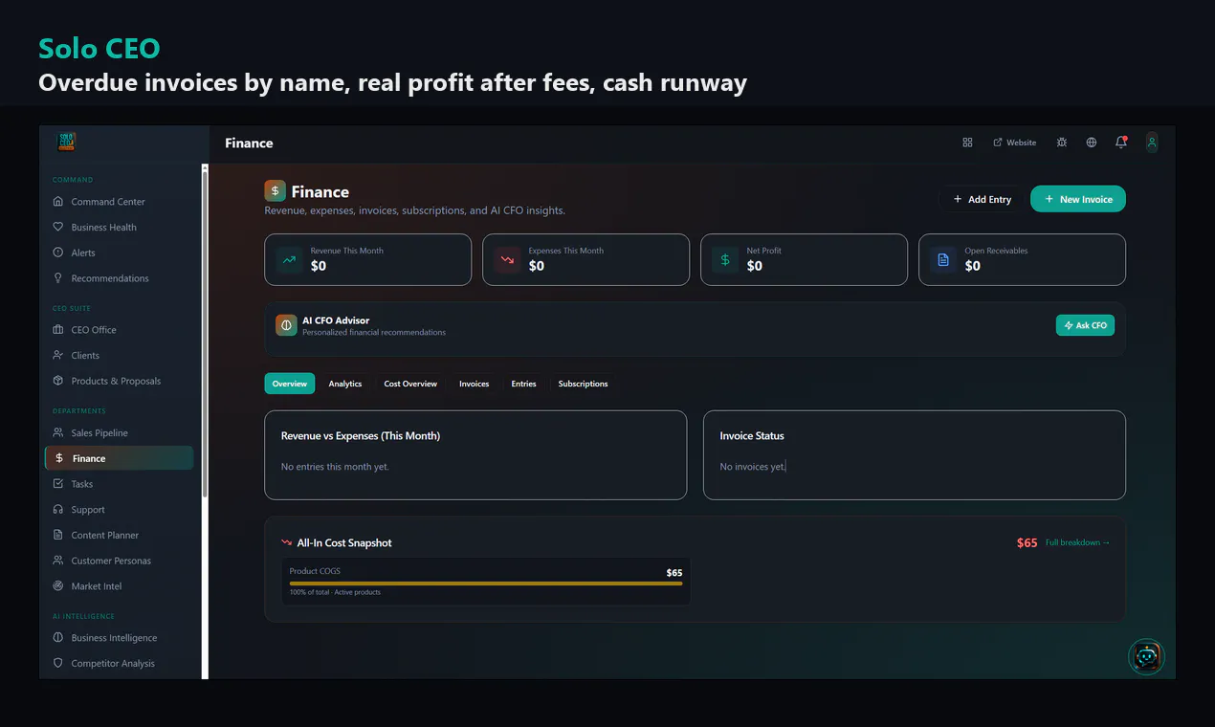1215x727 pixels.
Task: Click the "No entries this month yet." text
Action: [x=335, y=467]
